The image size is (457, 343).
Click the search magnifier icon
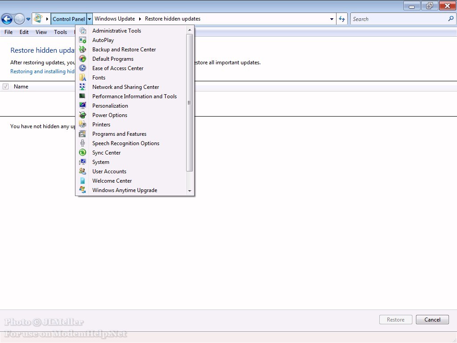451,19
